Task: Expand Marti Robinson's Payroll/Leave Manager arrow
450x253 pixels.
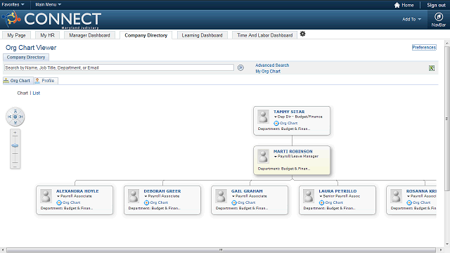Action: 275,157
